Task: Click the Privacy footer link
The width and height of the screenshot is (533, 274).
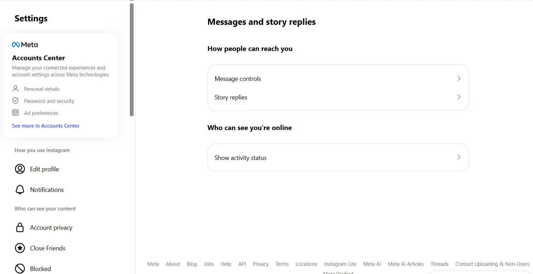Action: click(x=261, y=264)
